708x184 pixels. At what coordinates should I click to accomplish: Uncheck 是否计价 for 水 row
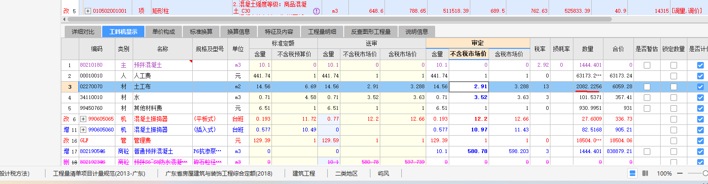tap(700, 98)
